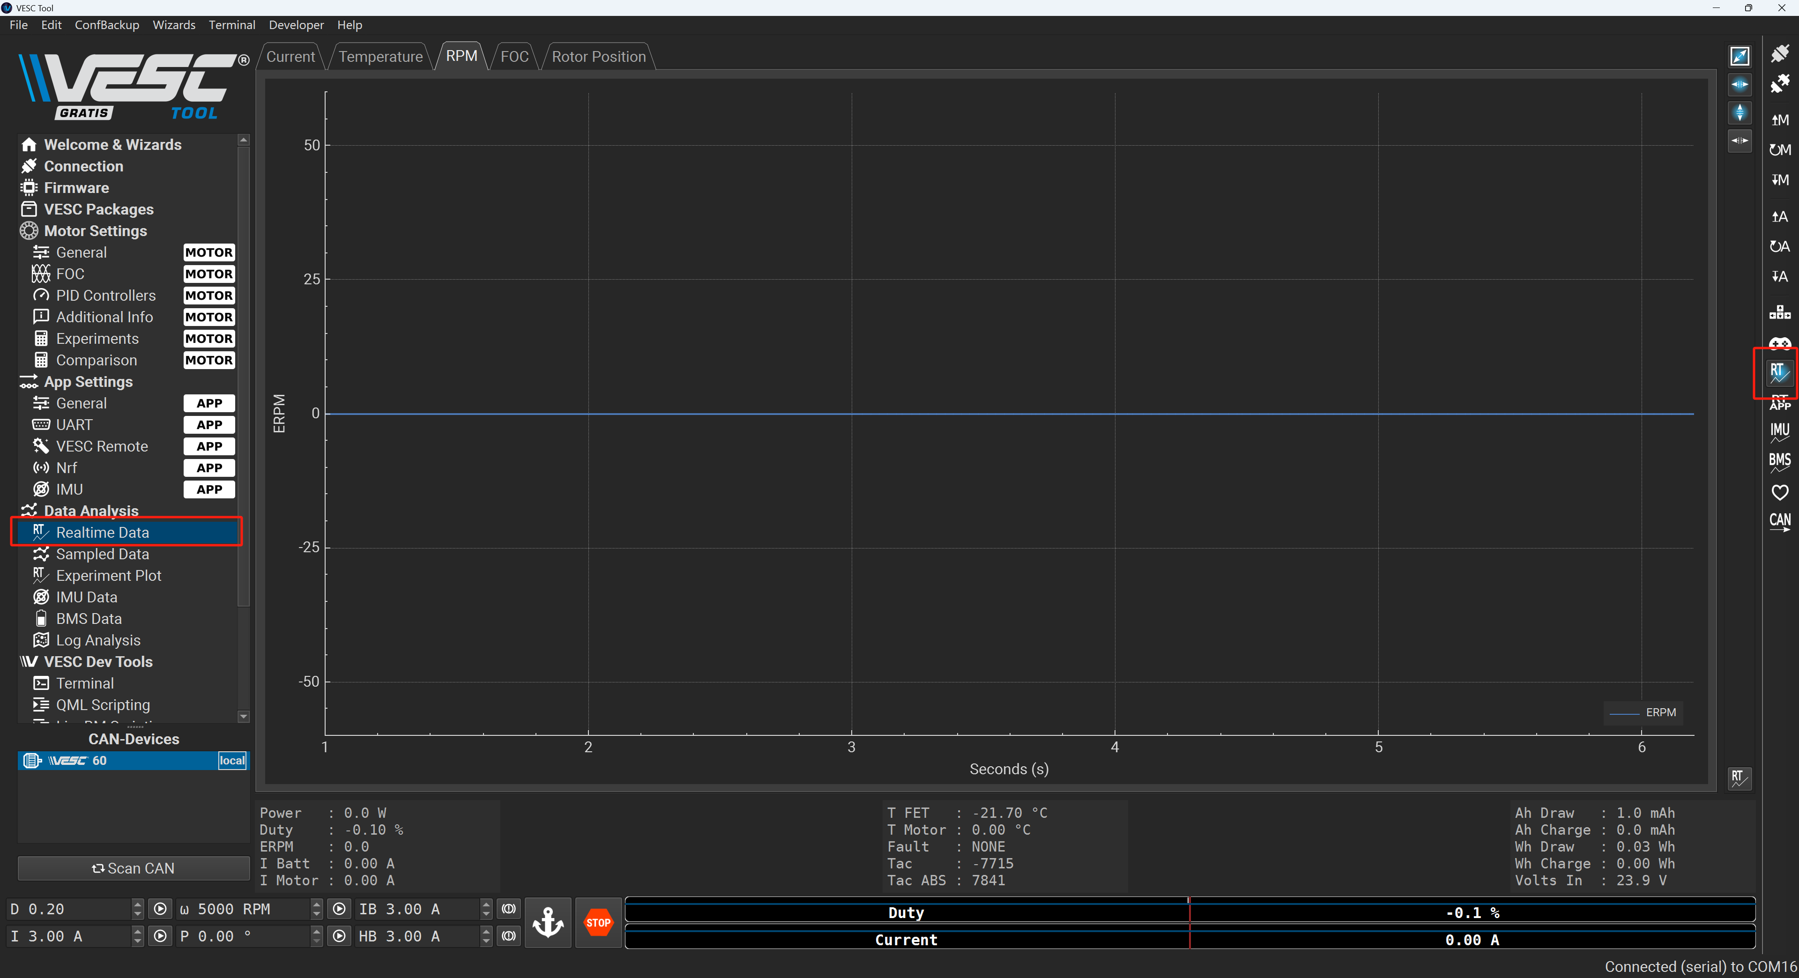Click the auto-rescale plot diagonal-arrow button
The image size is (1799, 978).
(1740, 56)
